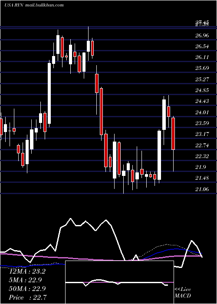The height and width of the screenshot is (304, 217).
Task: Click the 26.54 price axis label
Action: 202,46
